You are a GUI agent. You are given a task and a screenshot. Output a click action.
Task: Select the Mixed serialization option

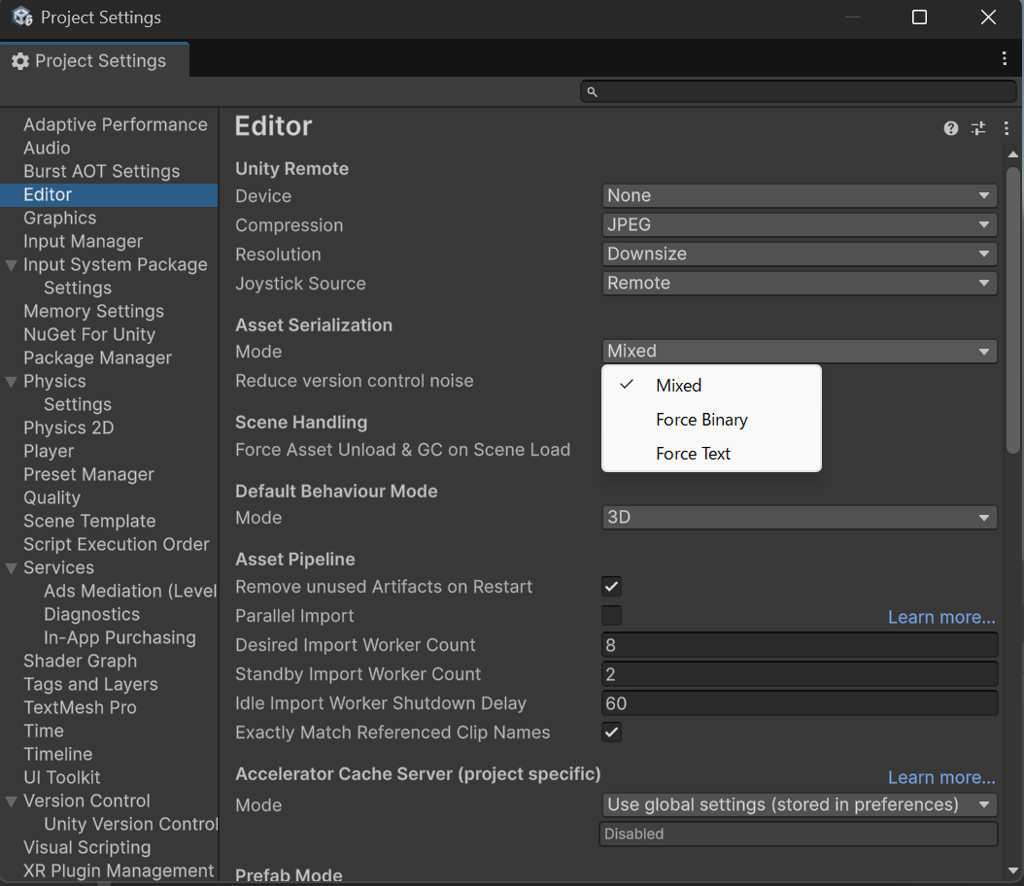point(711,386)
